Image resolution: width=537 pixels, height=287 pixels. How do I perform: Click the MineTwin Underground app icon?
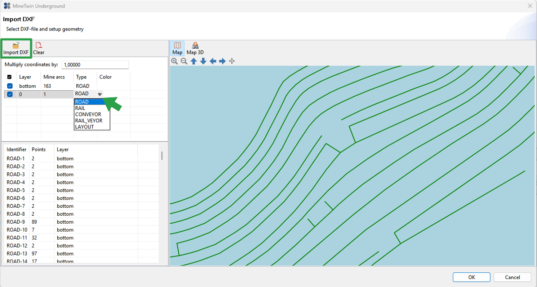(x=7, y=6)
